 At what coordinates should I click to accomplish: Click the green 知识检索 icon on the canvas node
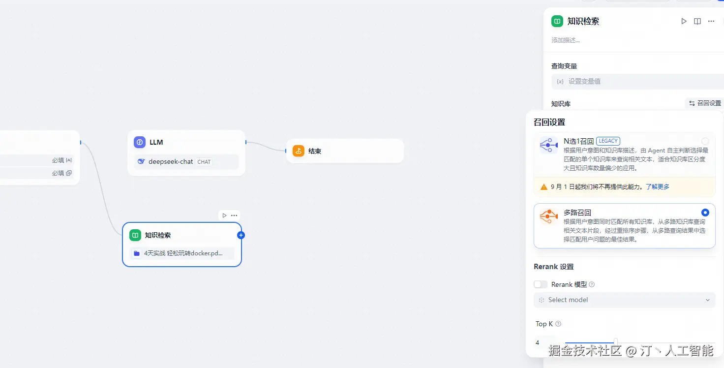point(135,235)
